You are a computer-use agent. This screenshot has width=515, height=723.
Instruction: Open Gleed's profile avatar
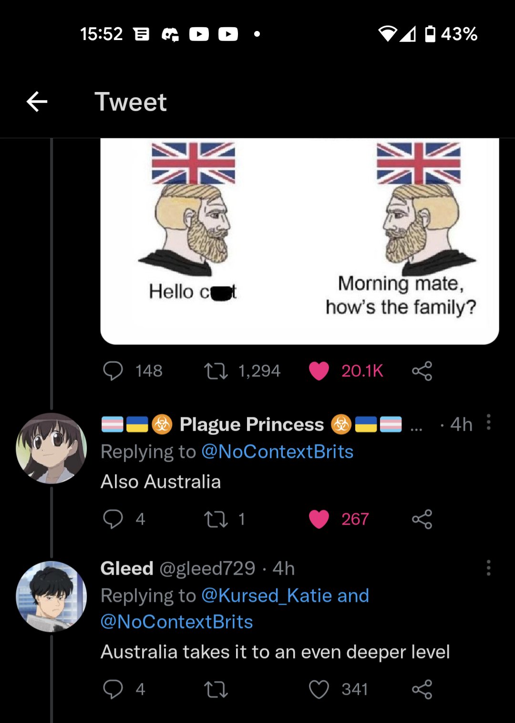pyautogui.click(x=51, y=597)
